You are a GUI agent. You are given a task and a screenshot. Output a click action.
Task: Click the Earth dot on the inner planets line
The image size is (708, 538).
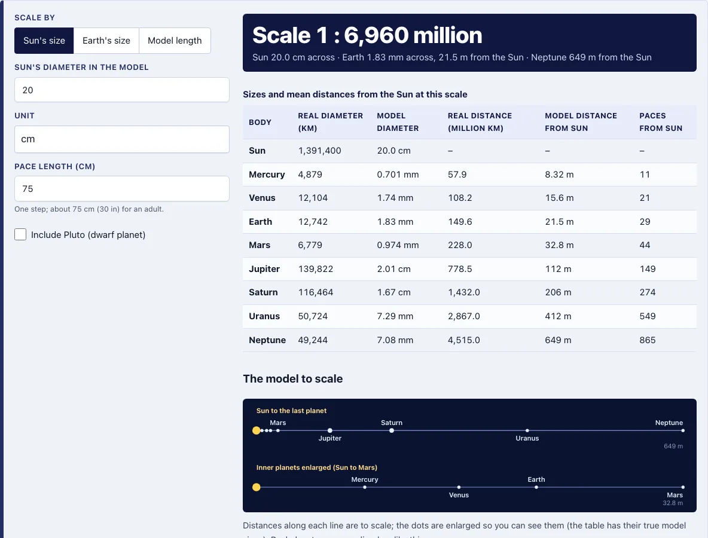pyautogui.click(x=536, y=487)
